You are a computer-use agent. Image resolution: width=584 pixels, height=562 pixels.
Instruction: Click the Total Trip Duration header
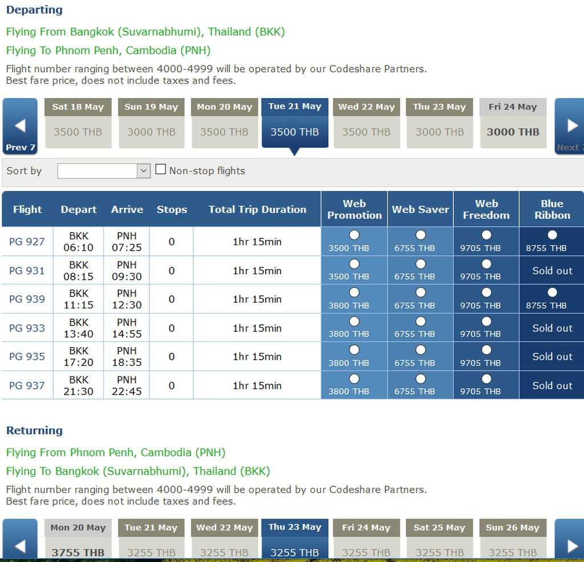257,209
